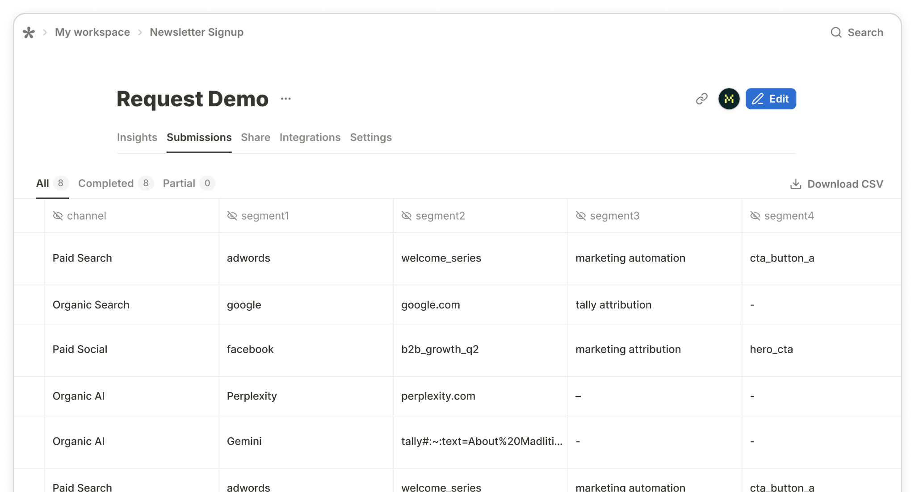Click hidden-eye icon on segment4 column
Image resolution: width=915 pixels, height=492 pixels.
click(755, 216)
